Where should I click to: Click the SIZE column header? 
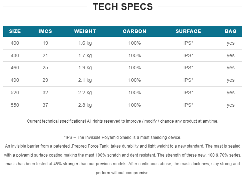click(x=15, y=31)
